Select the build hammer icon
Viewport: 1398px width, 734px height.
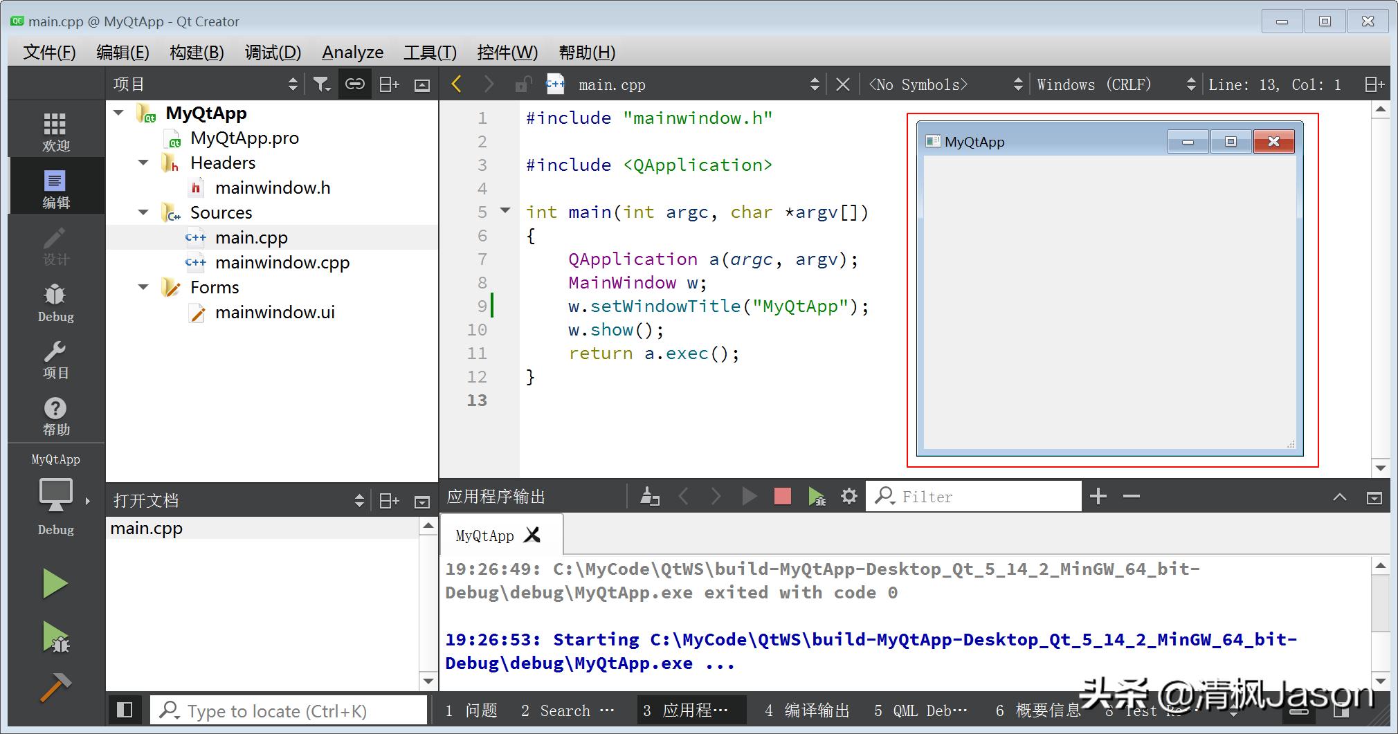[x=55, y=688]
